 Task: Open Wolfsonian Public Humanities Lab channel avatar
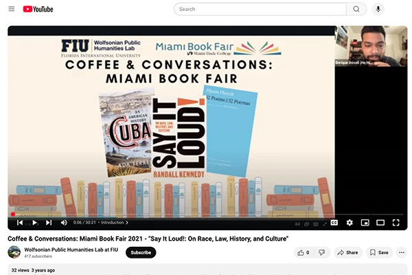(x=14, y=252)
